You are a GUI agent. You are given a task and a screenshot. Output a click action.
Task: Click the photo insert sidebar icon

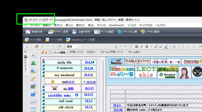pos(33,87)
